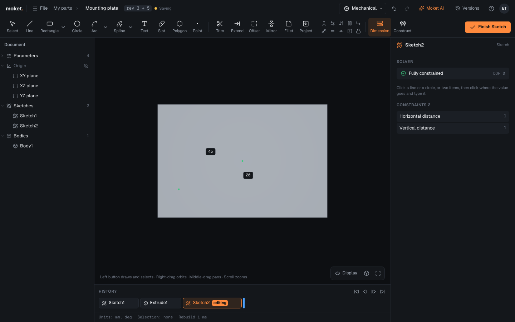The height and width of the screenshot is (322, 515).
Task: Jump to the start of history
Action: [357, 292]
